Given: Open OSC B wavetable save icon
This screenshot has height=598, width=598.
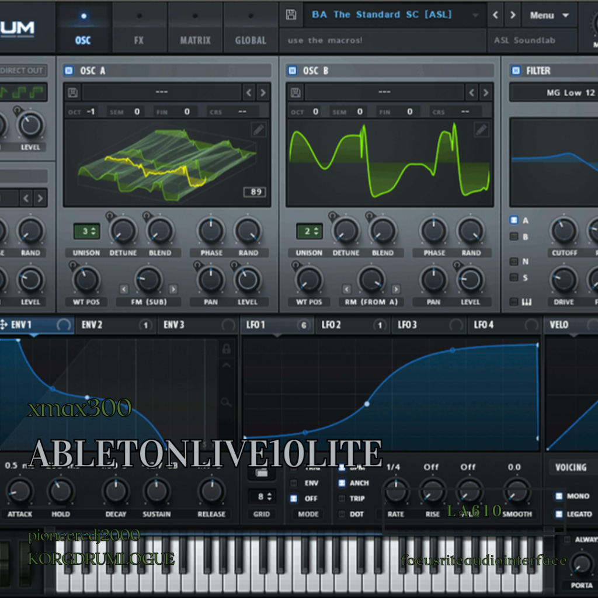Looking at the screenshot, I should coord(295,92).
